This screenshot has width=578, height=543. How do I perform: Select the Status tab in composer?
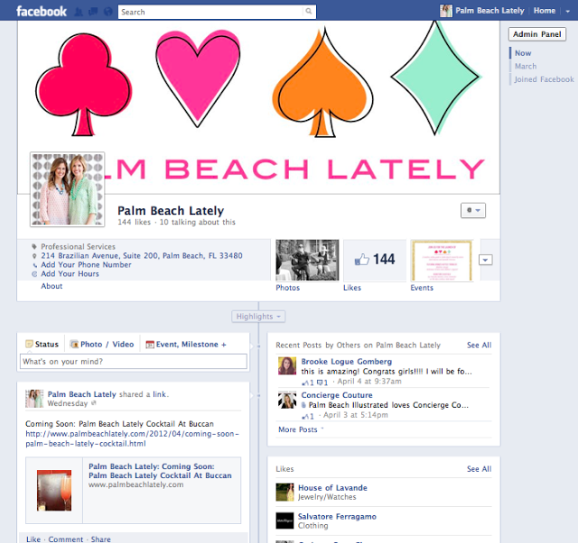click(42, 345)
